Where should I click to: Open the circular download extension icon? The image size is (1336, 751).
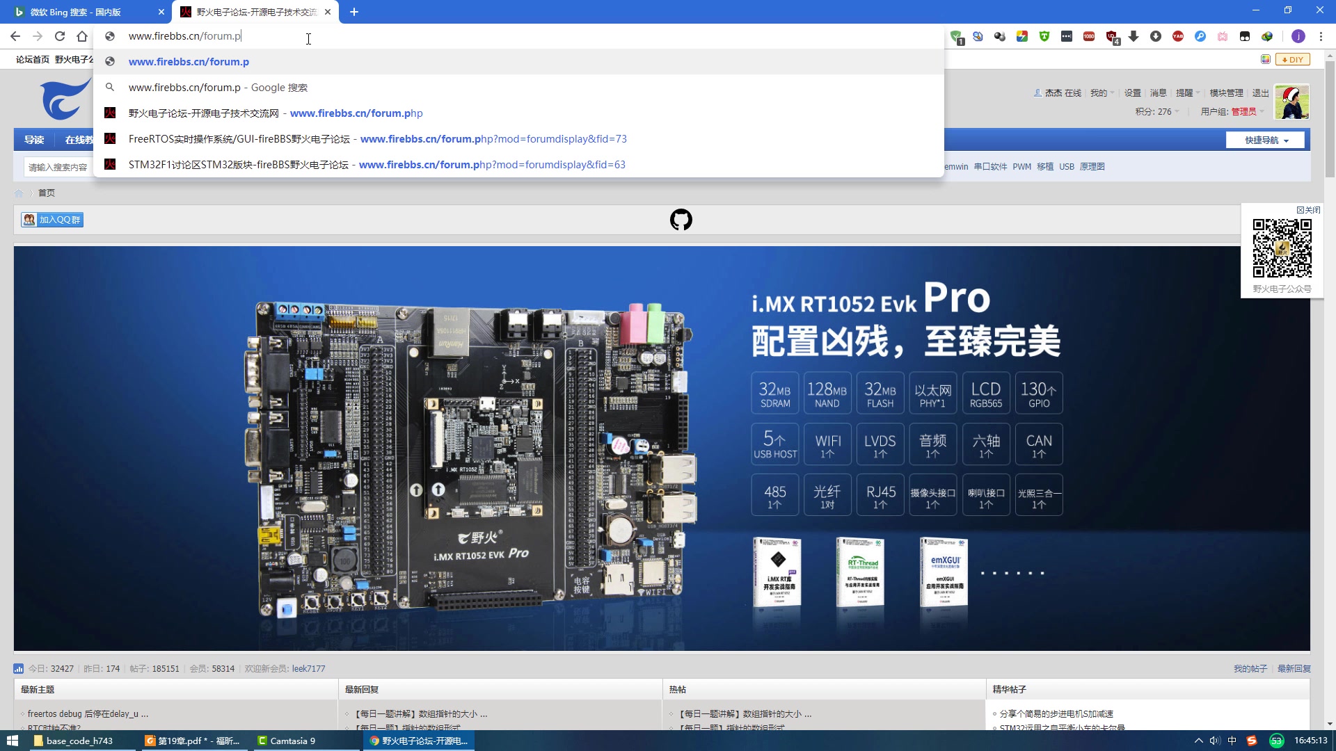pyautogui.click(x=1156, y=36)
